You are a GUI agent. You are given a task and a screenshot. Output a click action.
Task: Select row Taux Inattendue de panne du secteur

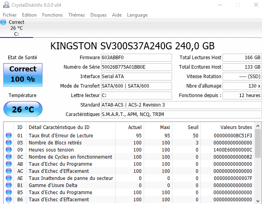click(x=129, y=178)
